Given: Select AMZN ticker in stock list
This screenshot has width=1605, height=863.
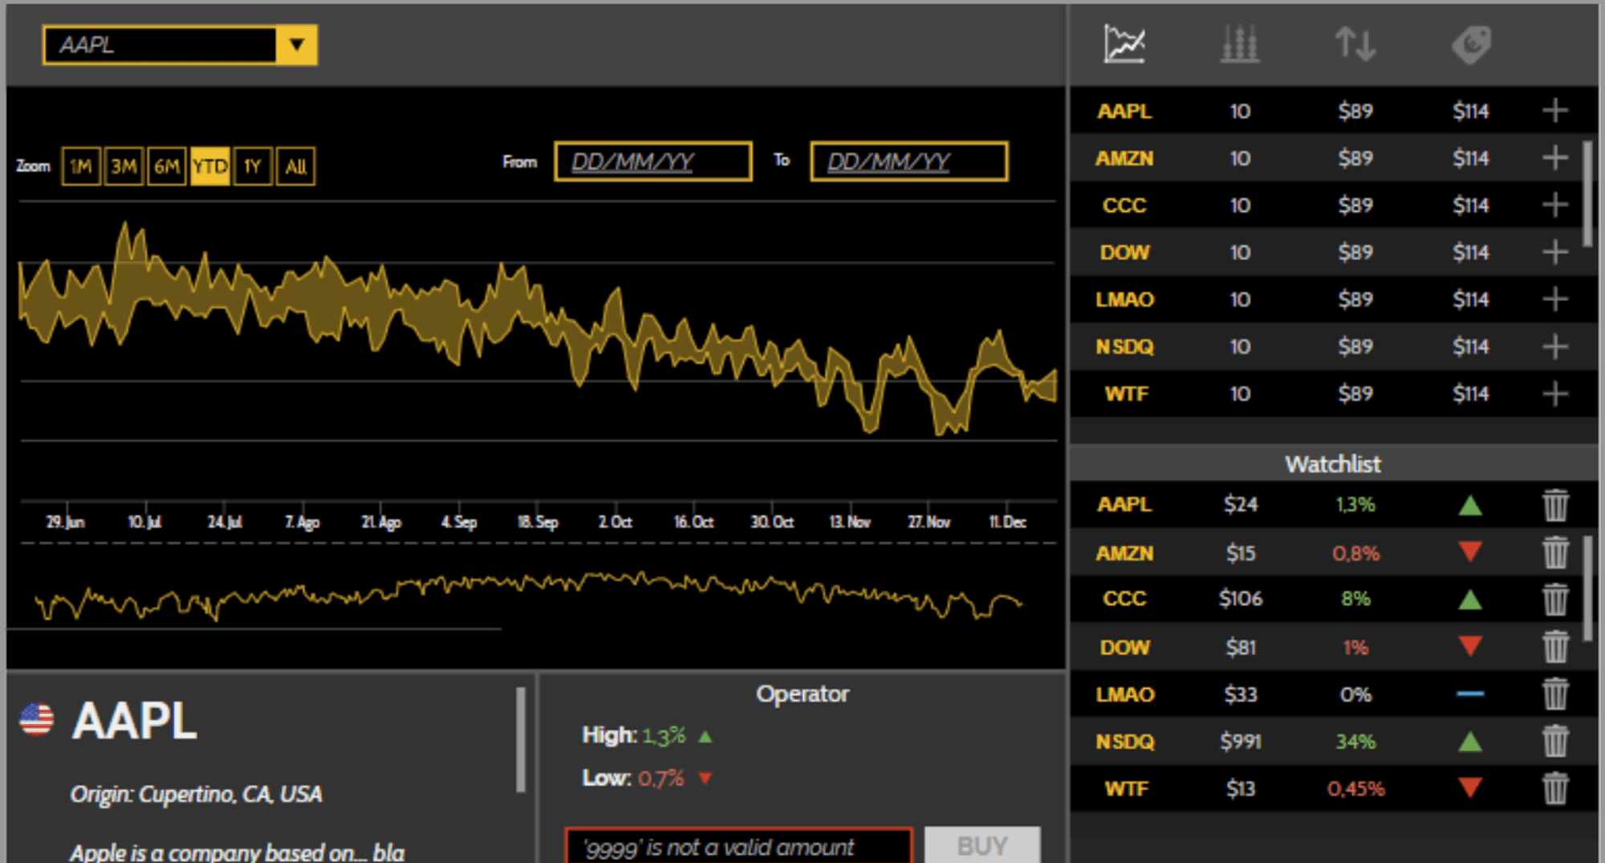Looking at the screenshot, I should (1124, 158).
